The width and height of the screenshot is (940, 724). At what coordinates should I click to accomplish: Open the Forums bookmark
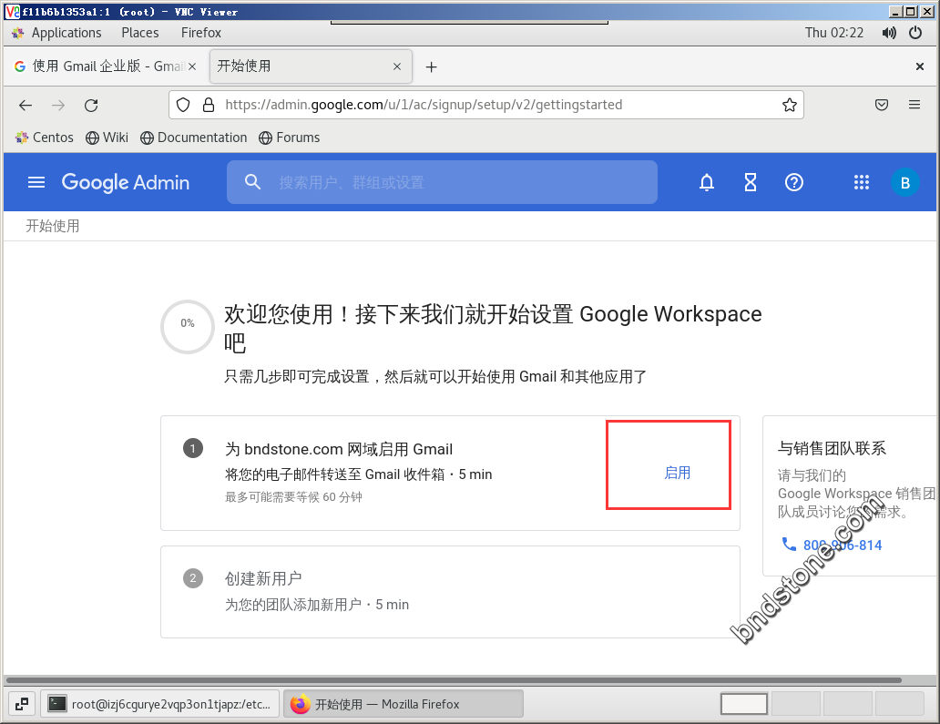(x=290, y=138)
